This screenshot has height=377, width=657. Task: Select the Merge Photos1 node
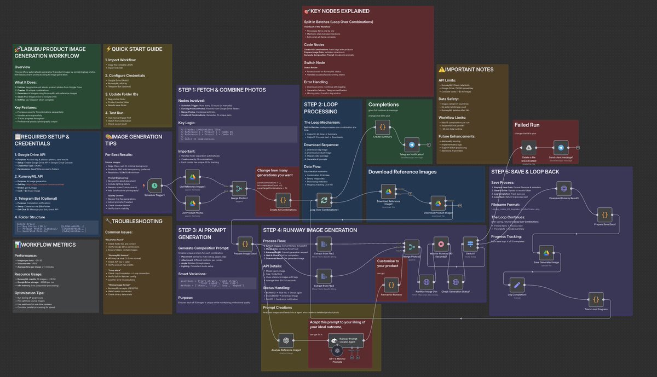tap(239, 190)
